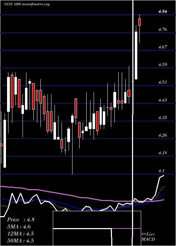
Task: Click the 4.26 price axis label
Action: [163, 135]
